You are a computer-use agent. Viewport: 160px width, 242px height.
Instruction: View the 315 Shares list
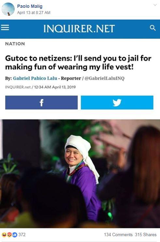tap(146, 235)
